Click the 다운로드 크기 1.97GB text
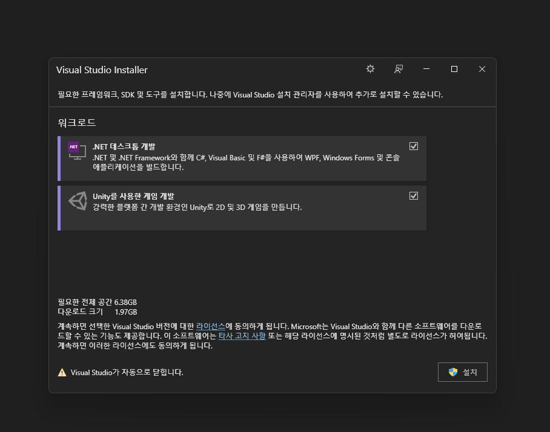This screenshot has width=550, height=432. click(x=97, y=312)
